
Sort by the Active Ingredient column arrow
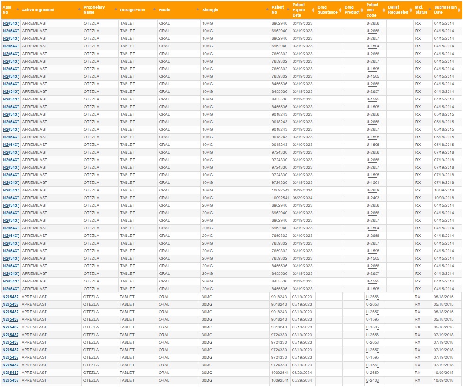[80, 9]
